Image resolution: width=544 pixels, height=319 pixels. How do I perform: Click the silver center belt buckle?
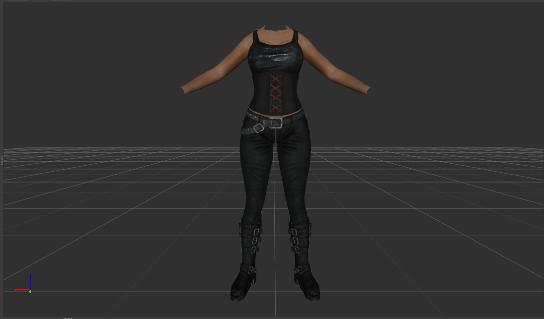click(275, 123)
